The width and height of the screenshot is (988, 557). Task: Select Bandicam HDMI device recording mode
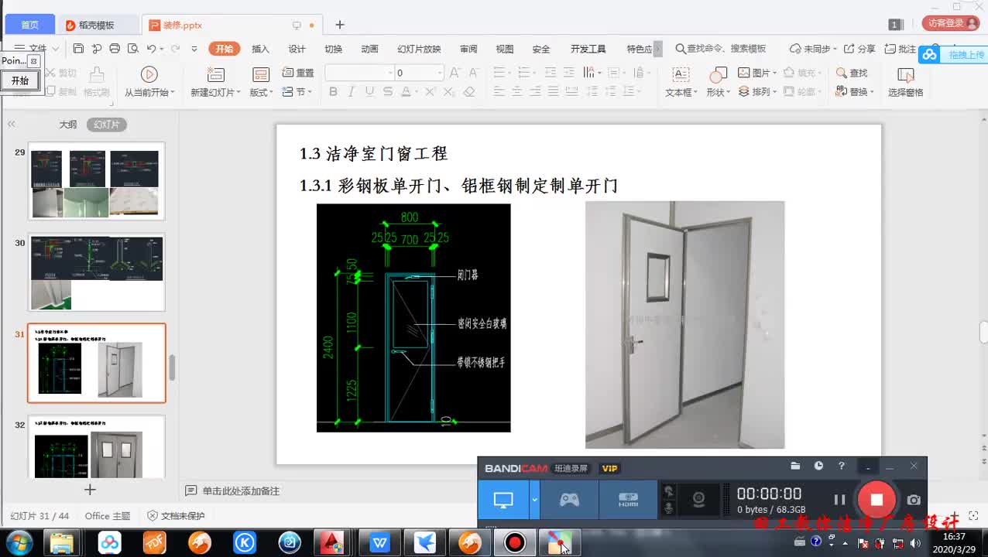pyautogui.click(x=628, y=500)
